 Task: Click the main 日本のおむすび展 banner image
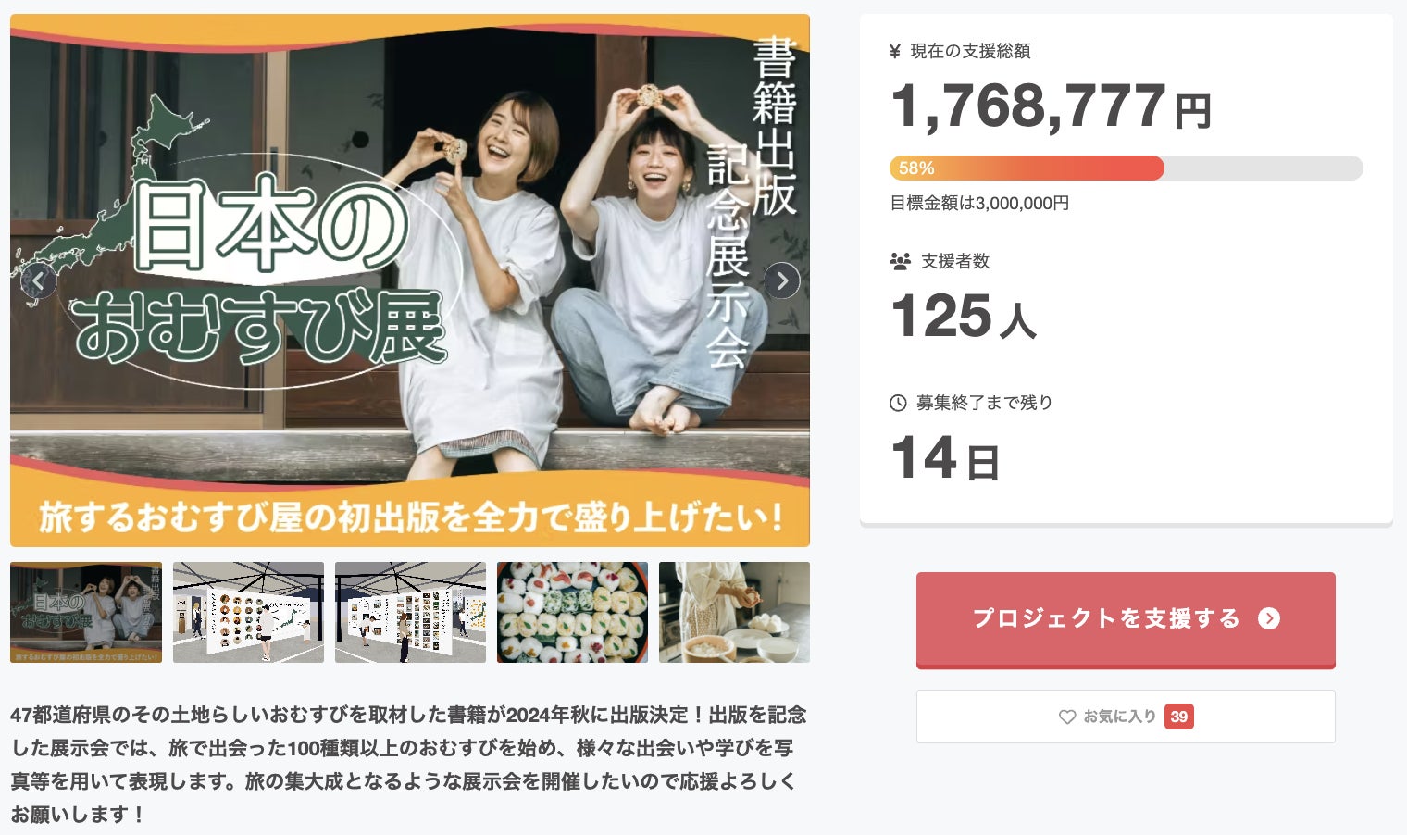click(410, 280)
